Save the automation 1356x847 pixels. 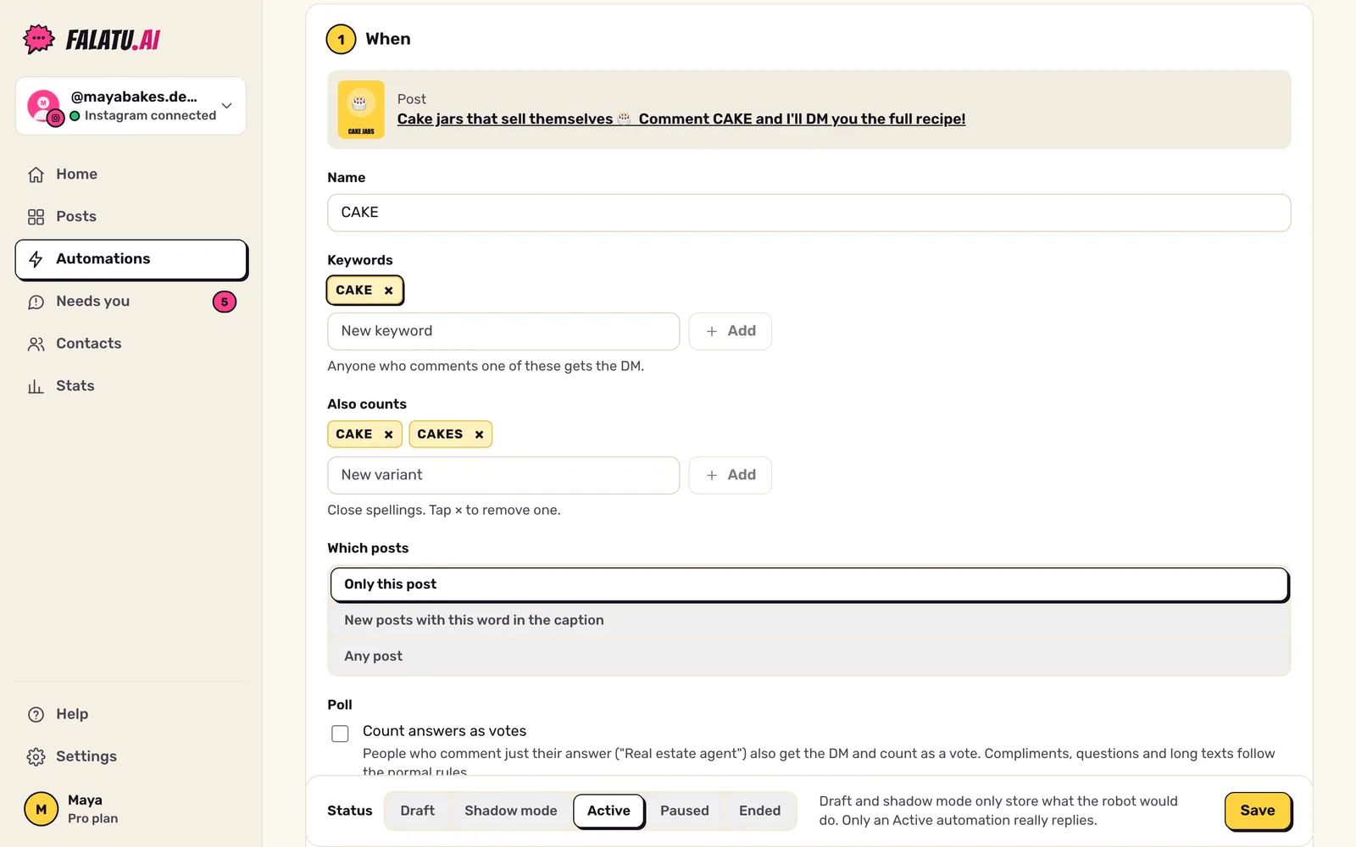coord(1258,811)
